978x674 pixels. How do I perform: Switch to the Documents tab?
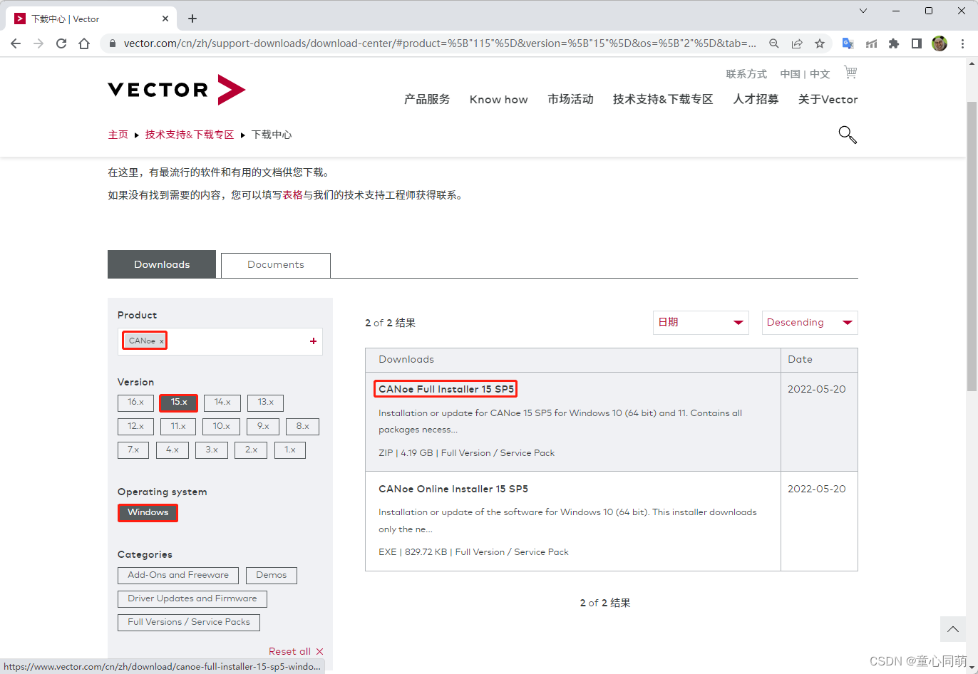pos(275,264)
